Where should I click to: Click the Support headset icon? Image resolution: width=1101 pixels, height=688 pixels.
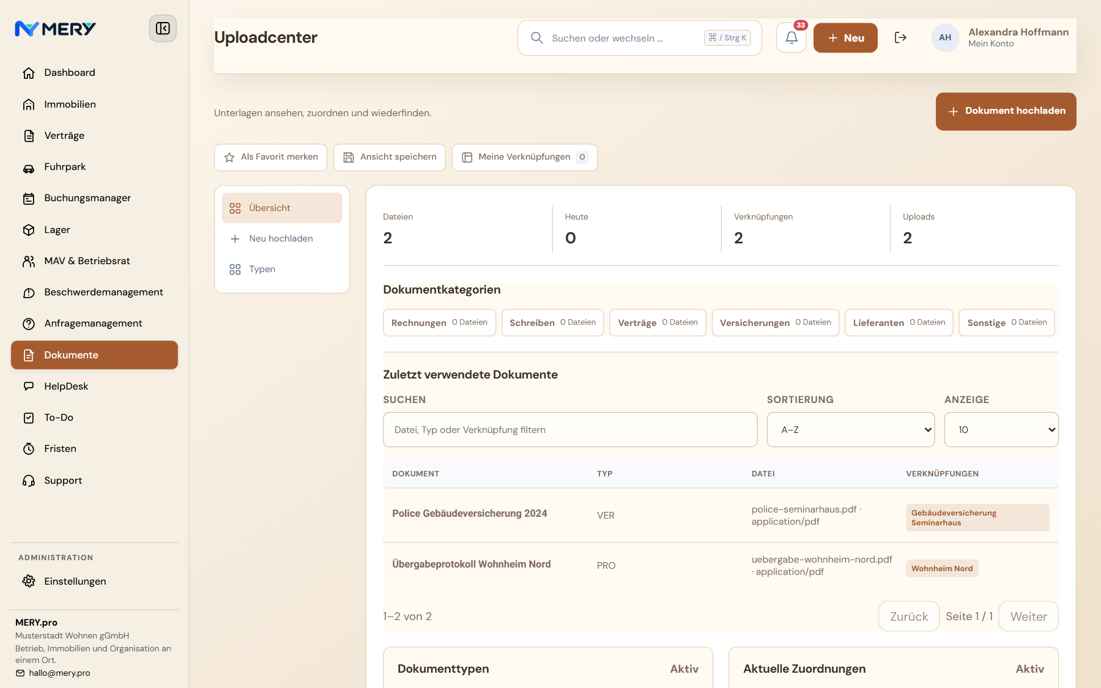coord(29,481)
